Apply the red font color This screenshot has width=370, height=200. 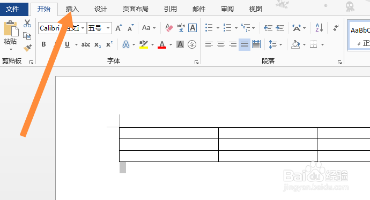tap(162, 44)
